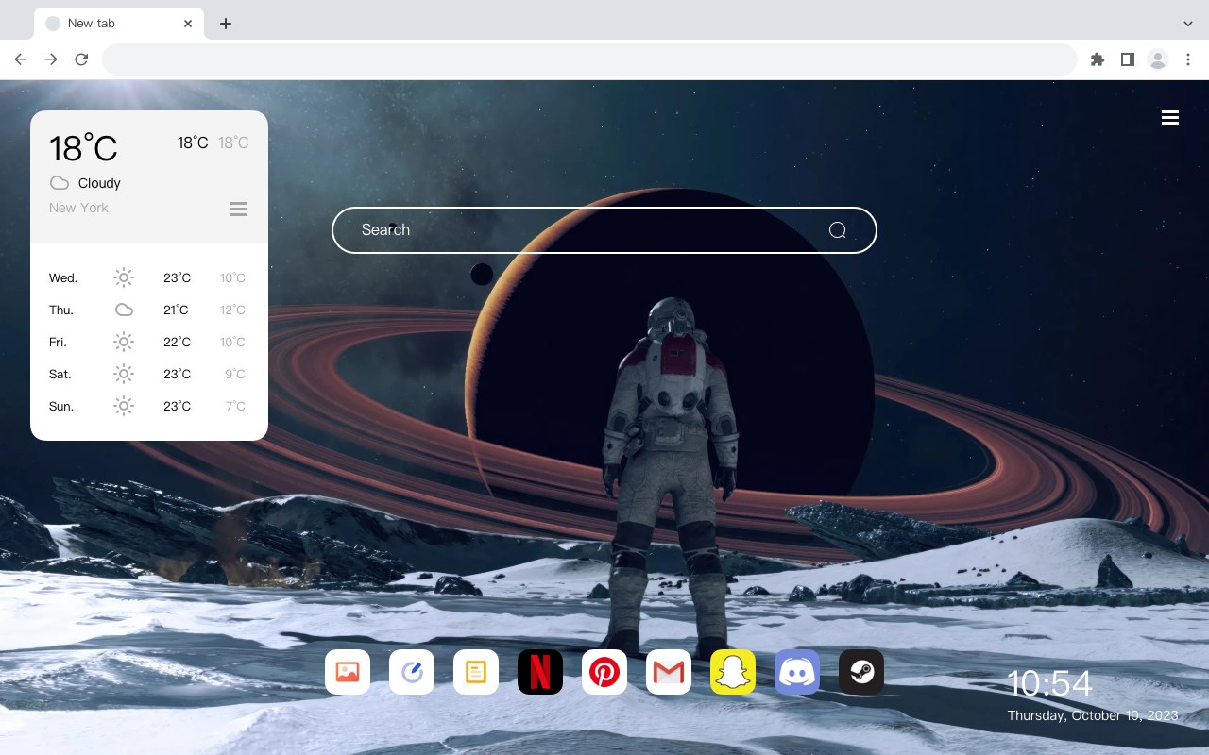Click the Cloudy condition text

99,183
